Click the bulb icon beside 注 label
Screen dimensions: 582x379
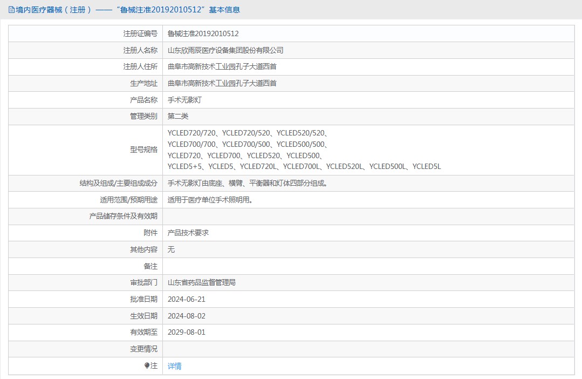pos(147,366)
